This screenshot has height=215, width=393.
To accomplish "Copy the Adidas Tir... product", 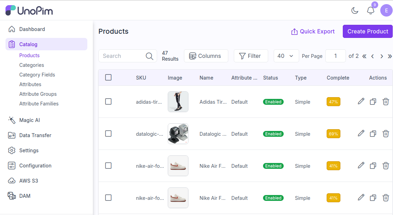I will coord(373,102).
